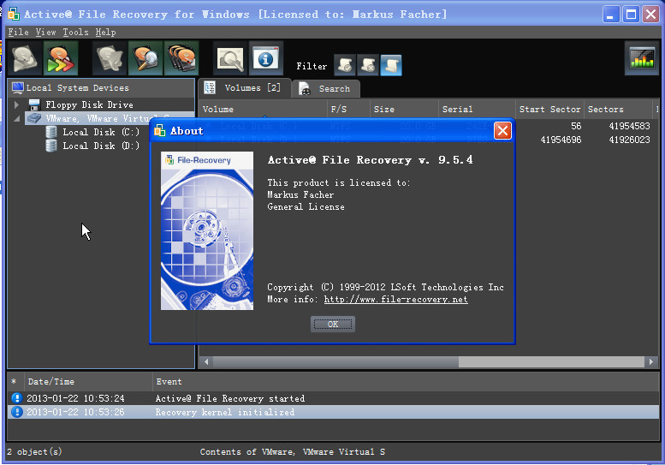This screenshot has width=665, height=465.
Task: Toggle the highlighted show-all-files filter
Action: [391, 65]
